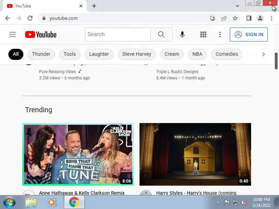Focus the YouTube Search input field
The height and width of the screenshot is (209, 279).
pyautogui.click(x=118, y=34)
